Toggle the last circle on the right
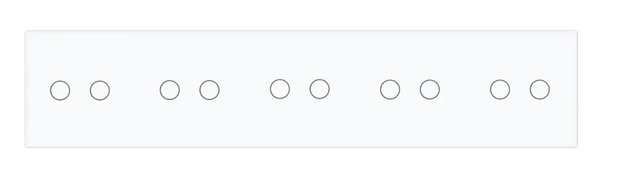The image size is (619, 190). click(x=539, y=90)
